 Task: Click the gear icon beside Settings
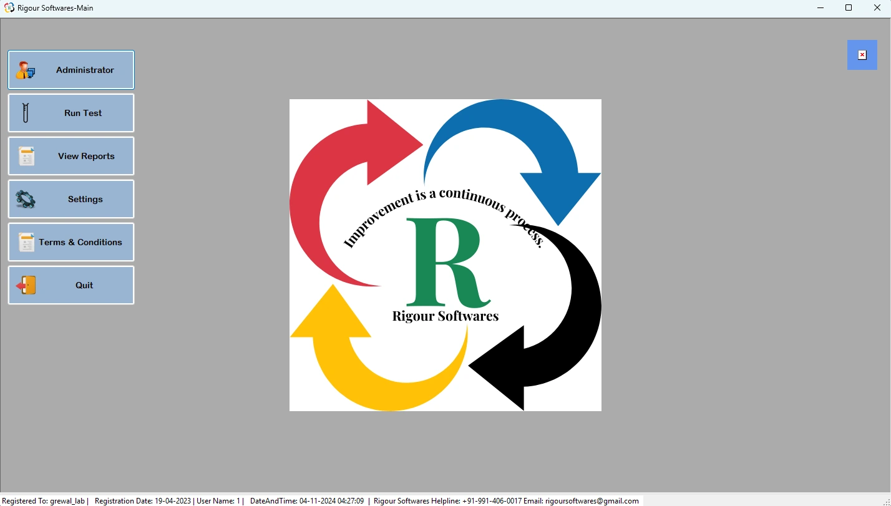point(26,199)
